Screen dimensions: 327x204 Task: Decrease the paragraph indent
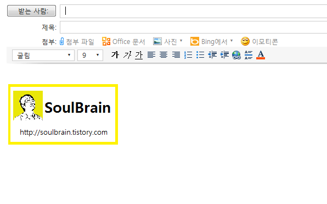coord(212,55)
